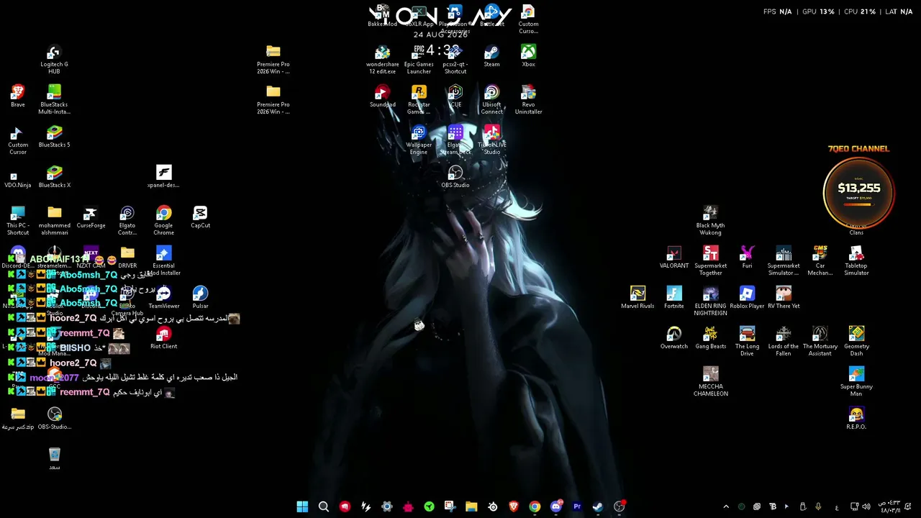This screenshot has height=518, width=921.
Task: Open the mohammed alshmmari folder
Action: click(x=54, y=221)
